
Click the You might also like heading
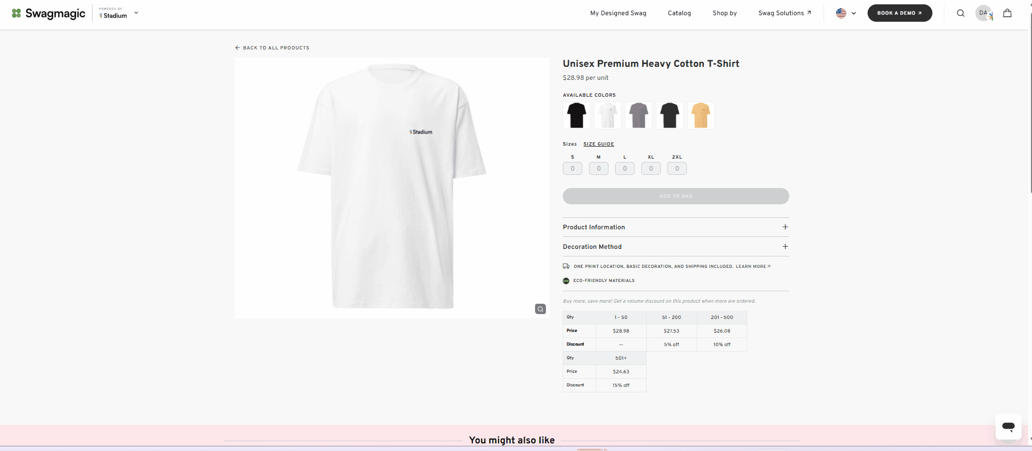512,440
